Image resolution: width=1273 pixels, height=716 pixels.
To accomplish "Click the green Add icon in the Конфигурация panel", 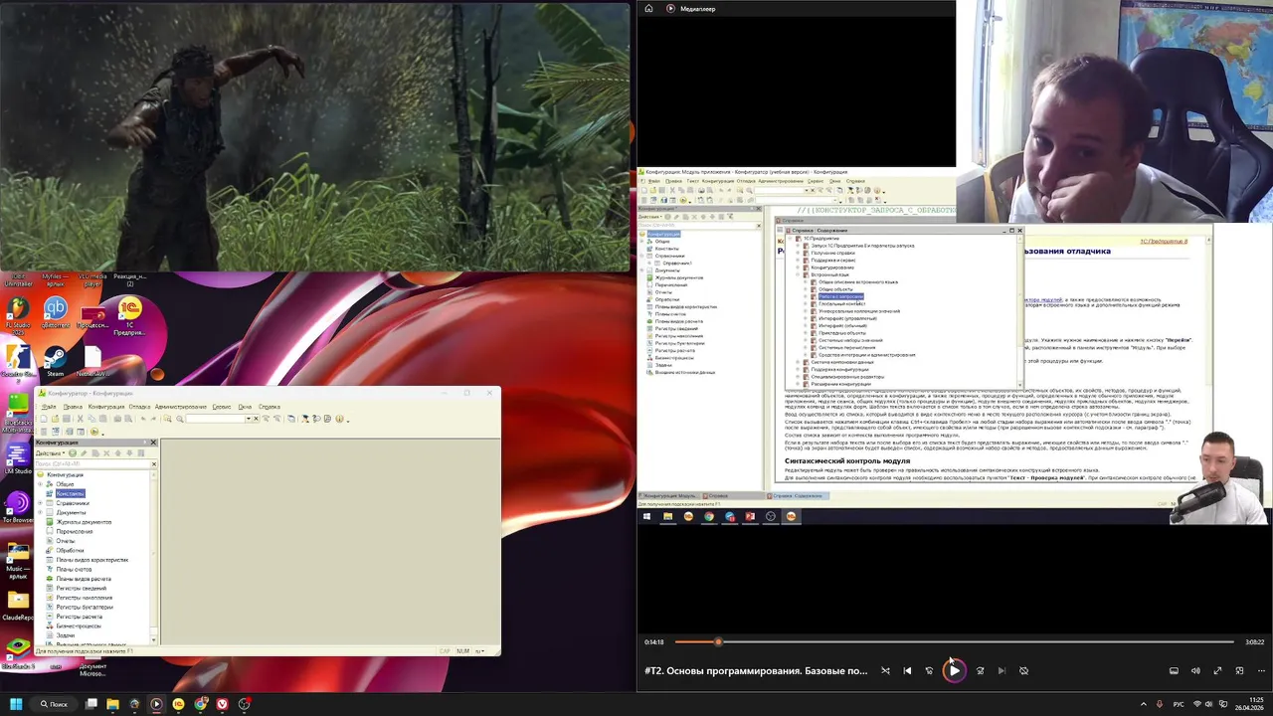I will [73, 452].
